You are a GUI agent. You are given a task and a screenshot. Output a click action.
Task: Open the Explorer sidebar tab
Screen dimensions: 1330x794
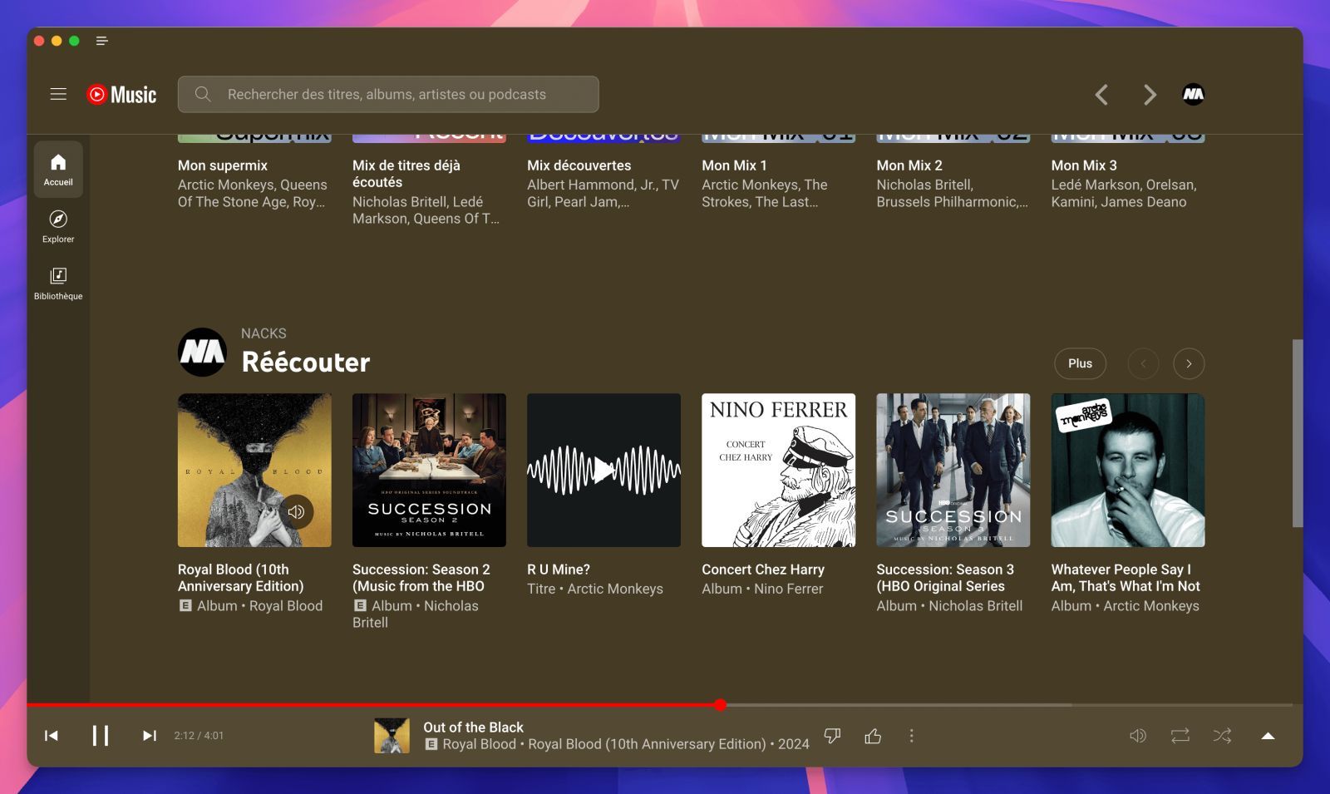coord(58,226)
